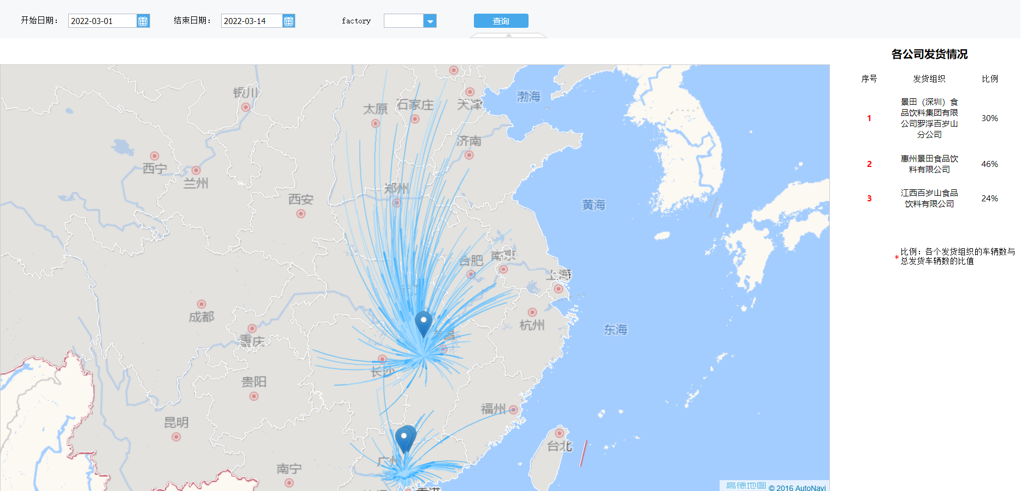1021x491 pixels.
Task: Click the 郑州 city marker
Action: [396, 203]
